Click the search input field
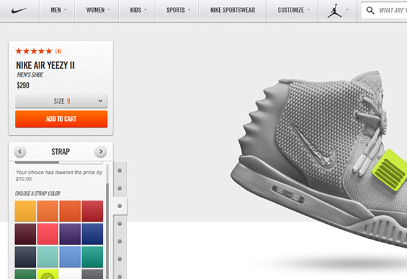This screenshot has height=279, width=407. pos(392,11)
